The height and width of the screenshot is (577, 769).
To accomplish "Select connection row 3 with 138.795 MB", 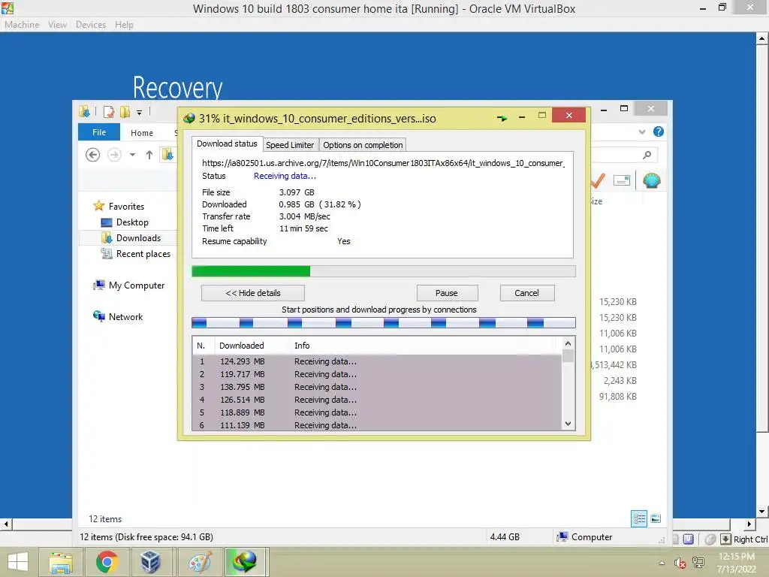I will [377, 387].
